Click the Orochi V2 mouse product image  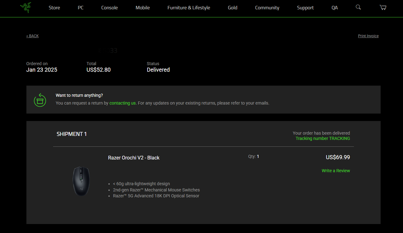pyautogui.click(x=81, y=181)
